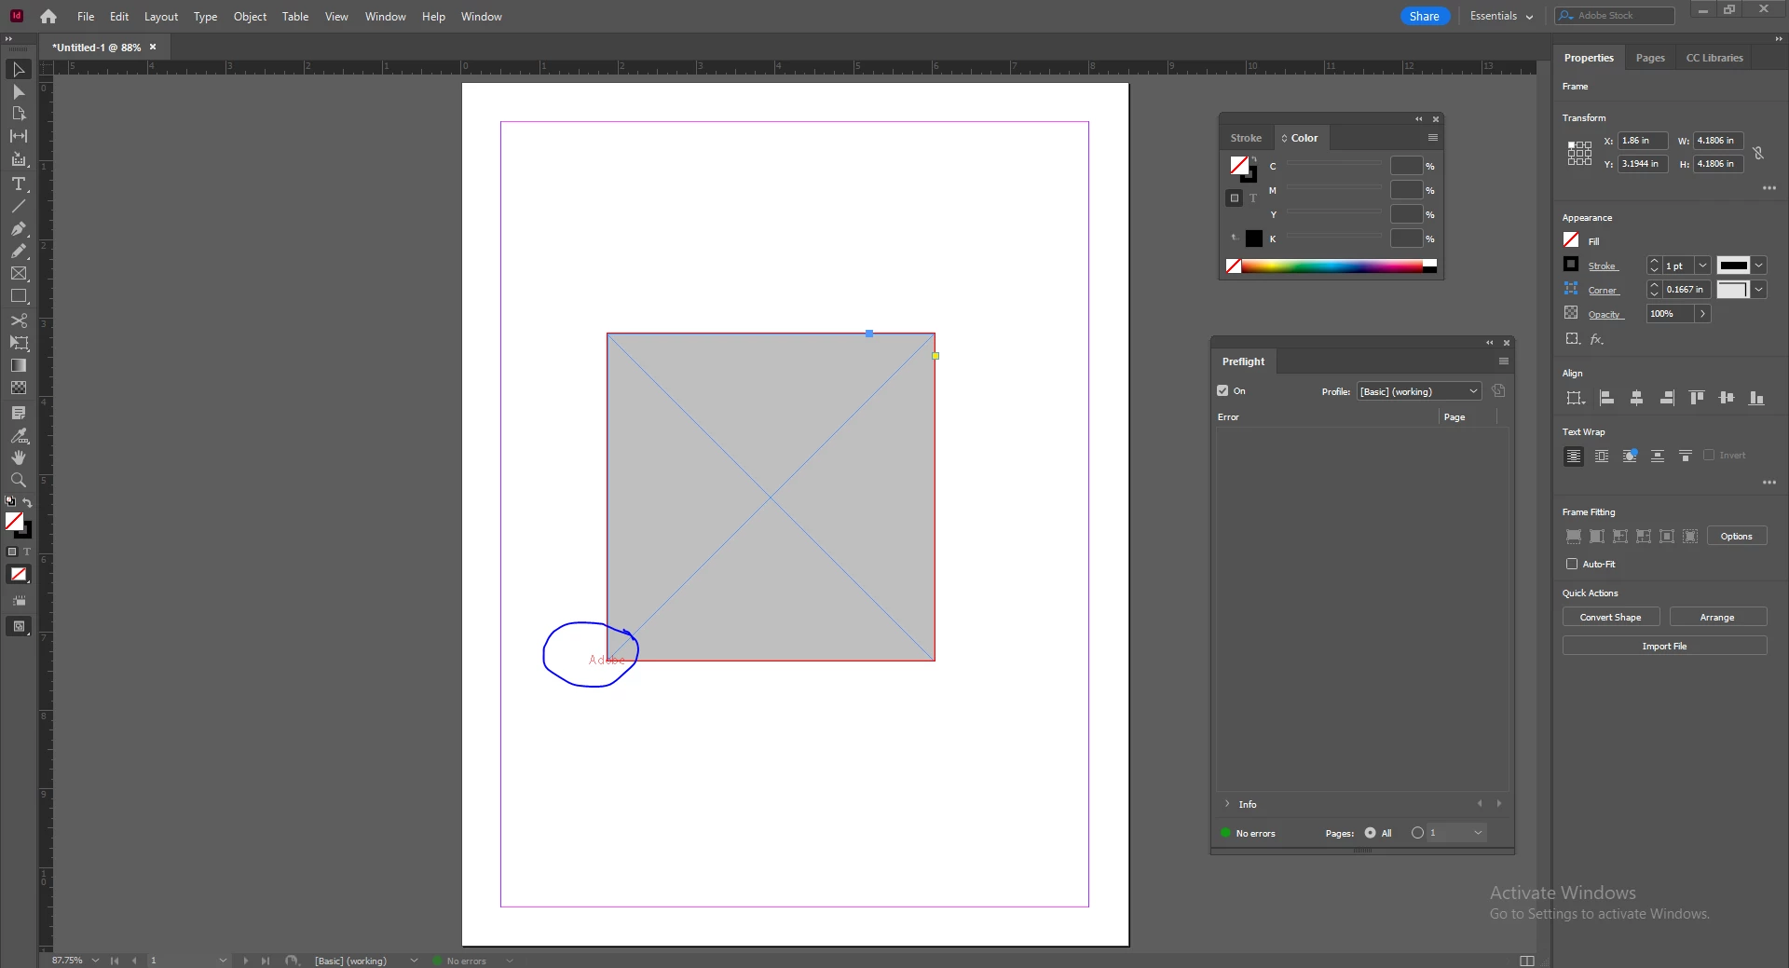1789x968 pixels.
Task: Select the Content Collector tool
Action: point(19,159)
